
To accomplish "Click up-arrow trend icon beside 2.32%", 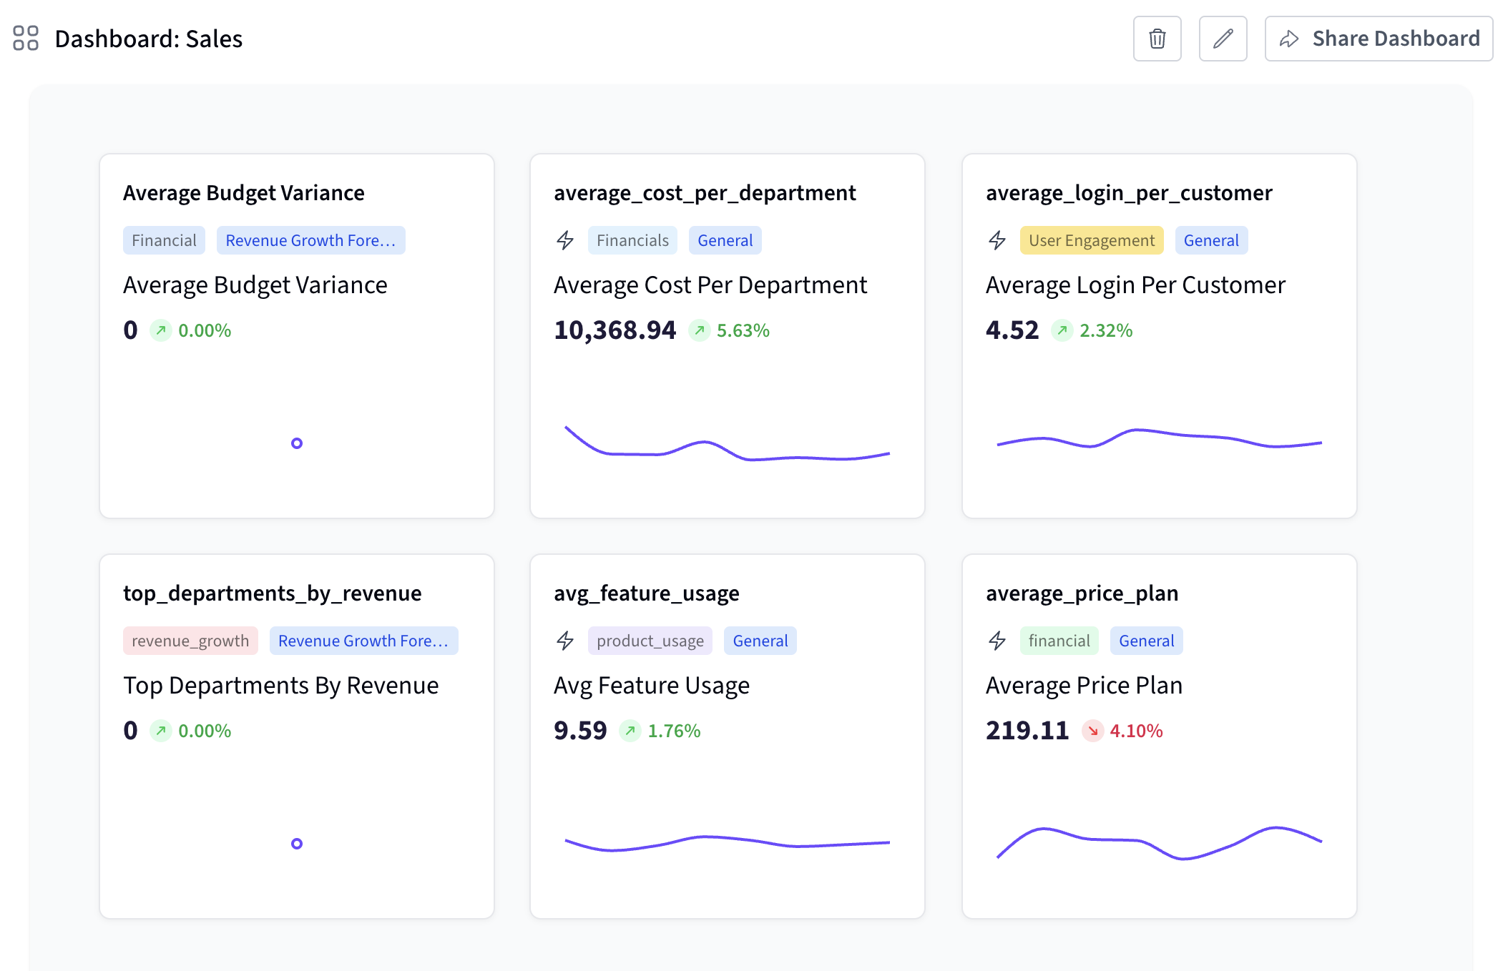I will [x=1062, y=330].
